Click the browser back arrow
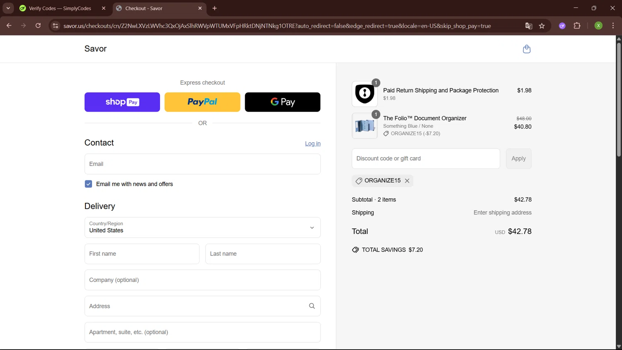Screen dimensions: 622x350 click(9, 26)
